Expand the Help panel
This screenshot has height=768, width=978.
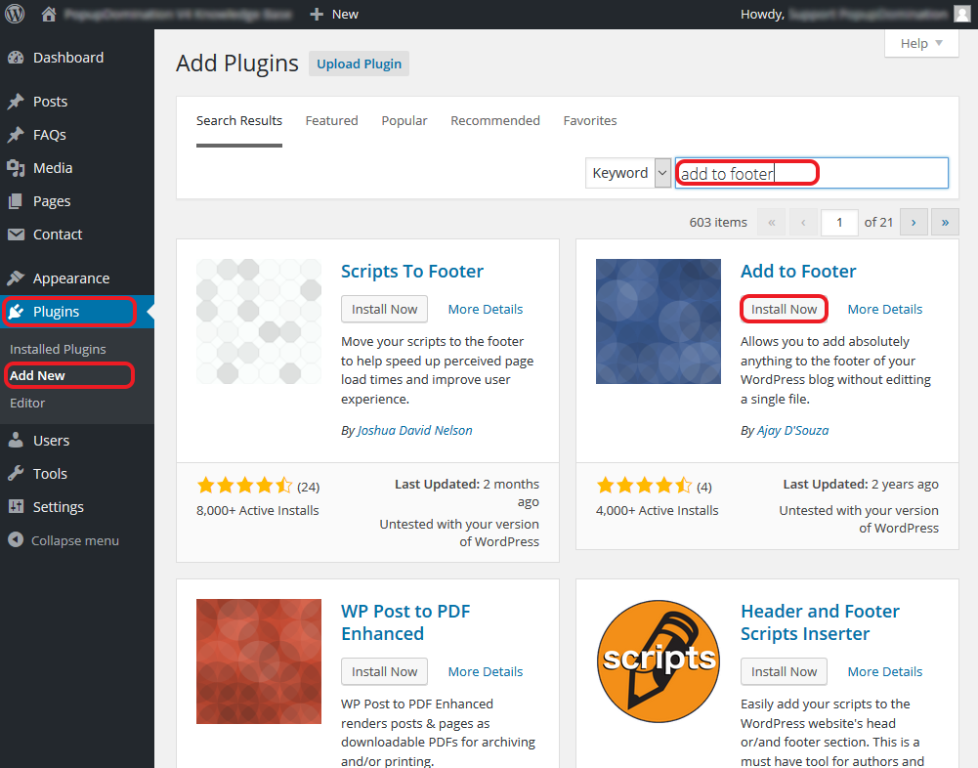coord(921,43)
